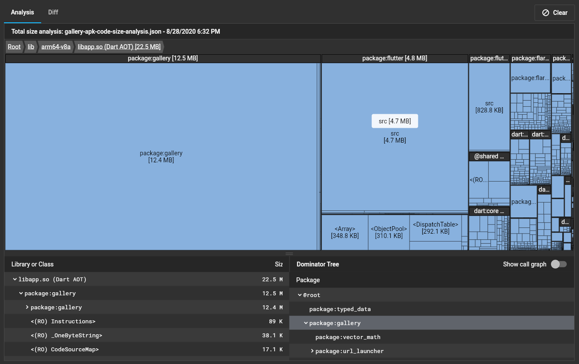Select the <(RO) Instructions> row
The image size is (579, 364).
[x=147, y=321]
